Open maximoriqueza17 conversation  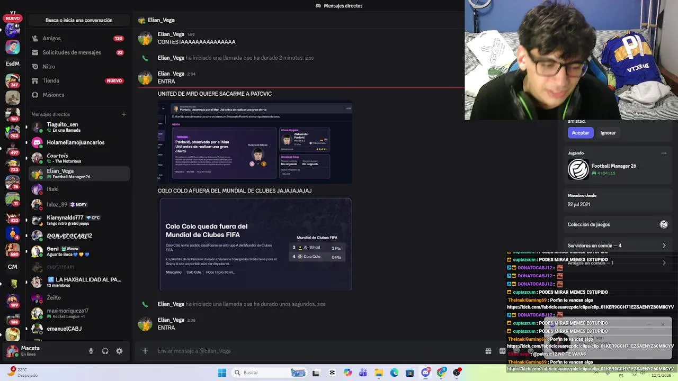point(78,313)
